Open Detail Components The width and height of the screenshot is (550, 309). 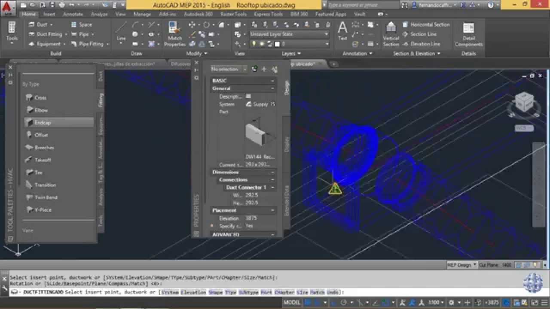(469, 34)
